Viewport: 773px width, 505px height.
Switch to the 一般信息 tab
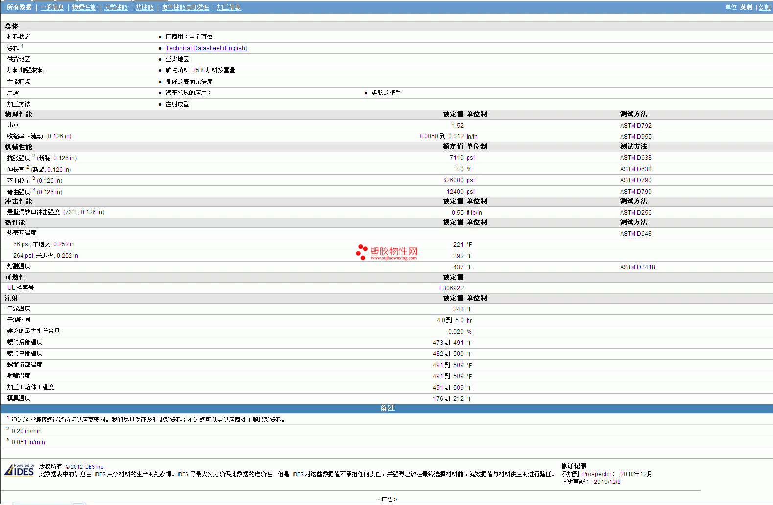click(52, 7)
